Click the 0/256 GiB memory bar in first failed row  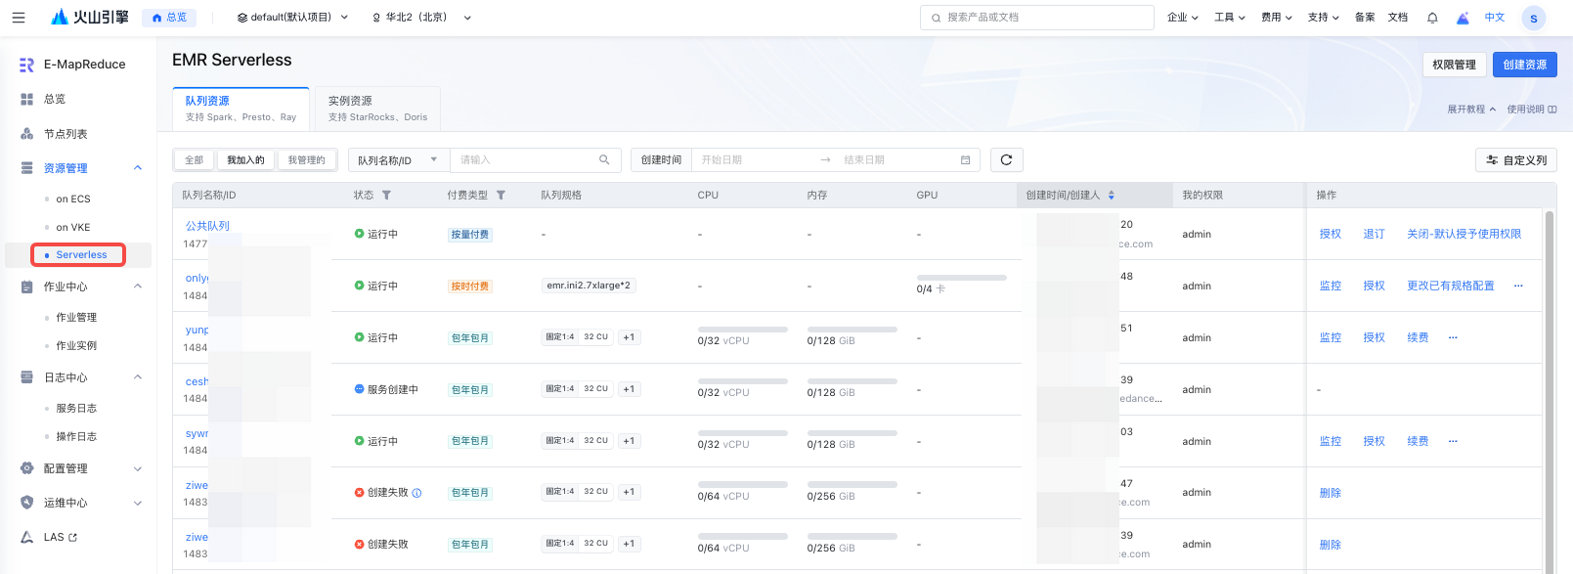pyautogui.click(x=852, y=484)
